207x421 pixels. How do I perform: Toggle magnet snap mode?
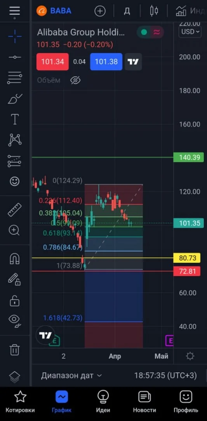14,258
